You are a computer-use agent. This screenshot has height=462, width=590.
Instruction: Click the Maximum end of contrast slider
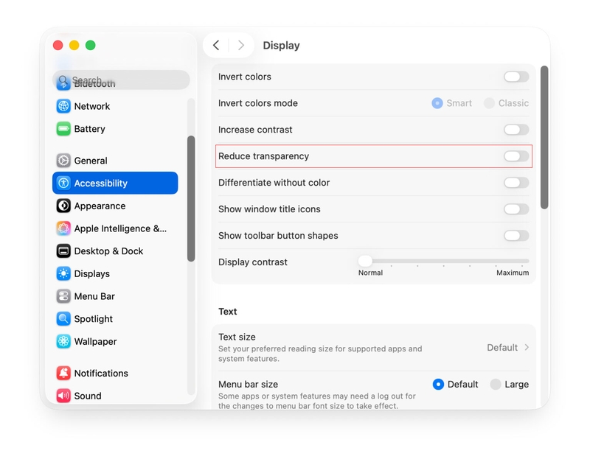(527, 261)
